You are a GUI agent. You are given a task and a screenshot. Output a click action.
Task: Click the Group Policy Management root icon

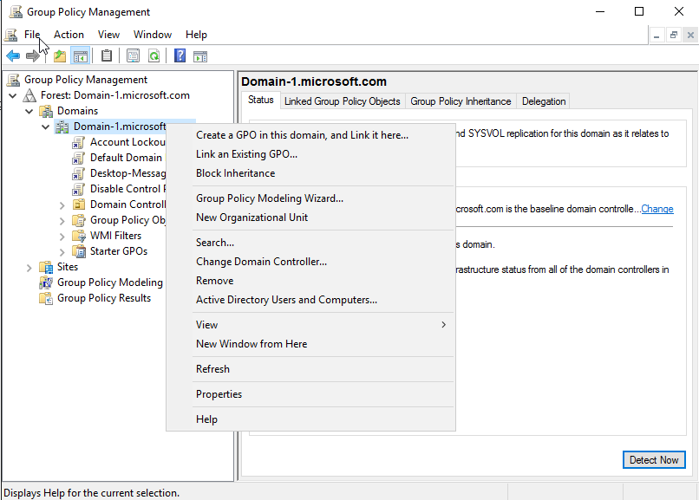click(14, 80)
